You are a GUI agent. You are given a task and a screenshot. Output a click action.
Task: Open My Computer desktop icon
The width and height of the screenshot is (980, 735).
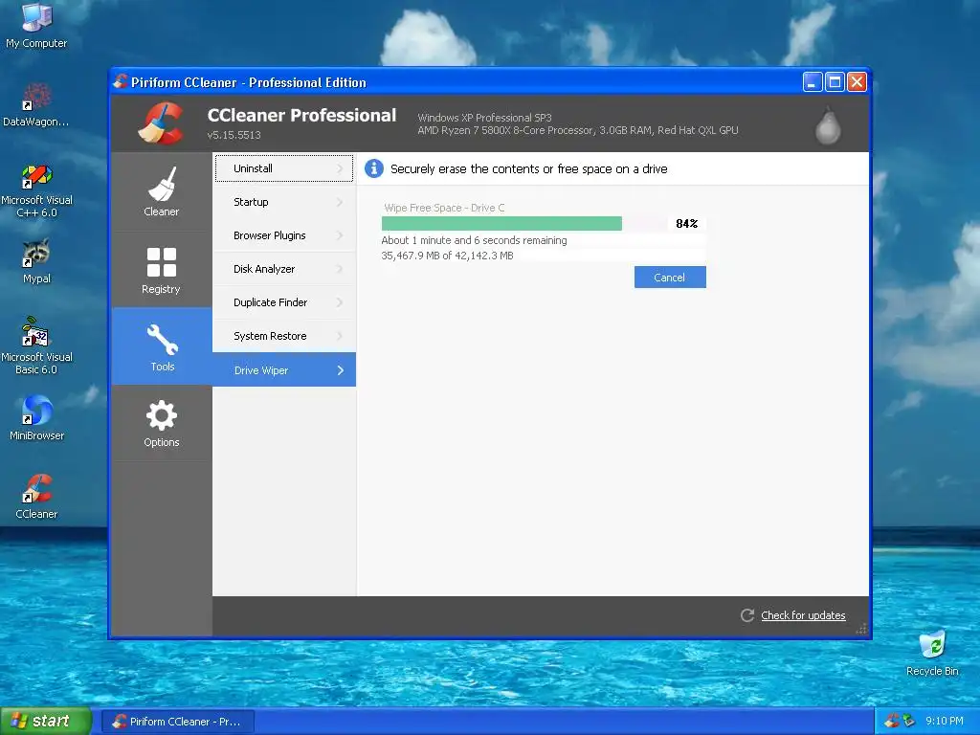coord(36,26)
